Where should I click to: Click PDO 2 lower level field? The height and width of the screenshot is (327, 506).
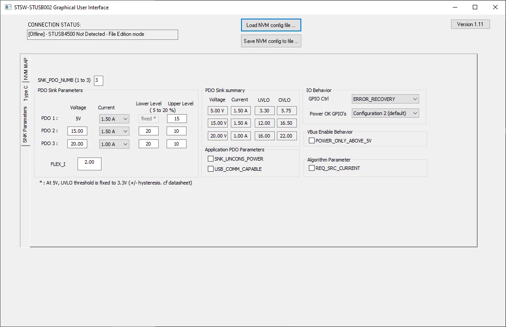pyautogui.click(x=148, y=131)
